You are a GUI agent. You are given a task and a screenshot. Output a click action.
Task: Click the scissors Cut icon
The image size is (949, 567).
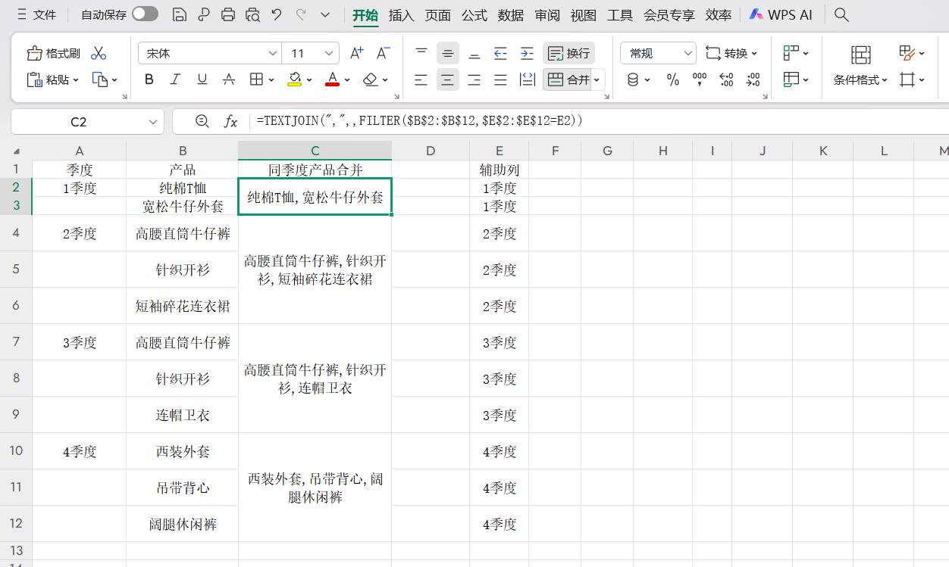point(98,53)
